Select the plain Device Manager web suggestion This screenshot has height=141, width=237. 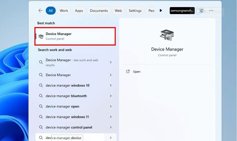coord(58,75)
